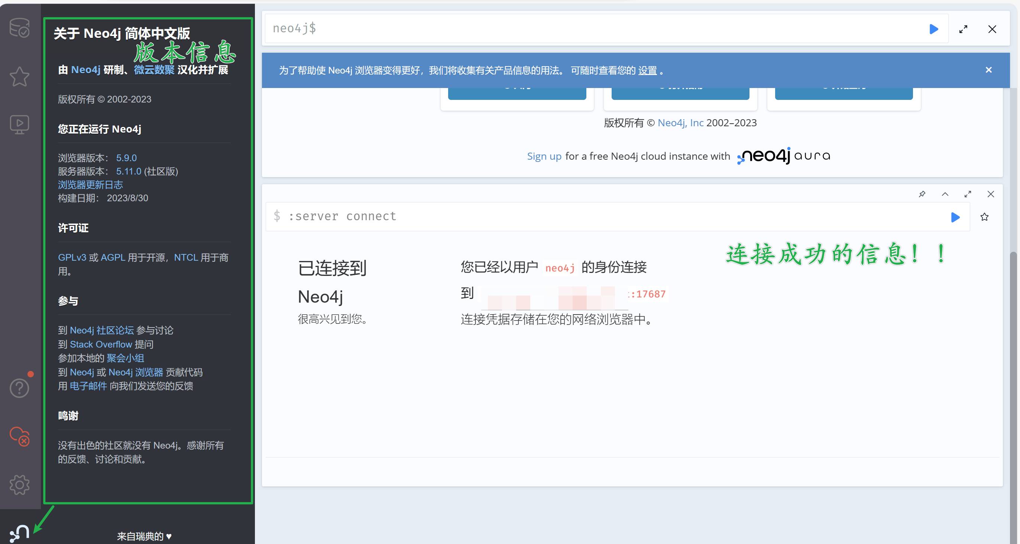Open the Help question-mark sidebar icon
Screen dimensions: 1020x544
coord(19,388)
